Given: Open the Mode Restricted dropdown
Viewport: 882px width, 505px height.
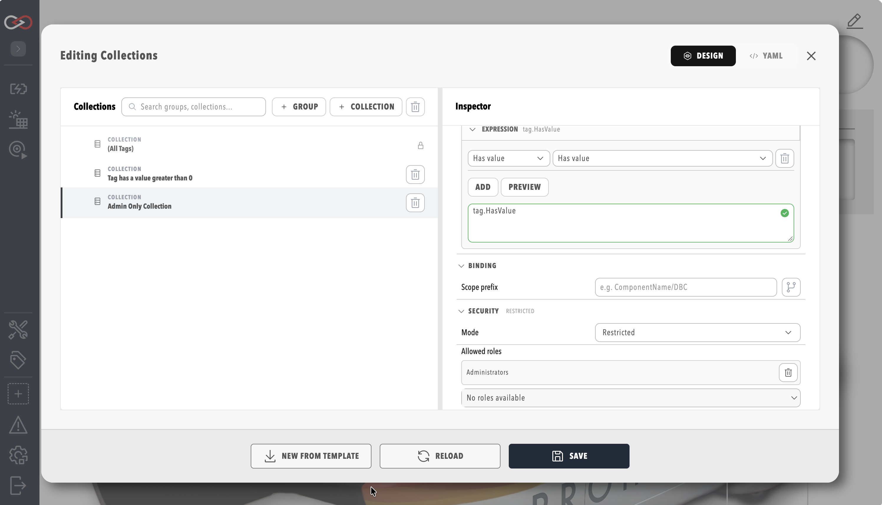Looking at the screenshot, I should 697,333.
